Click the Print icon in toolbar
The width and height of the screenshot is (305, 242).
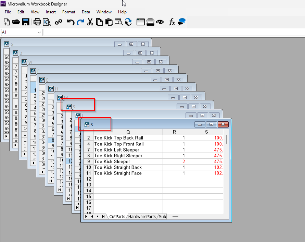click(37, 22)
